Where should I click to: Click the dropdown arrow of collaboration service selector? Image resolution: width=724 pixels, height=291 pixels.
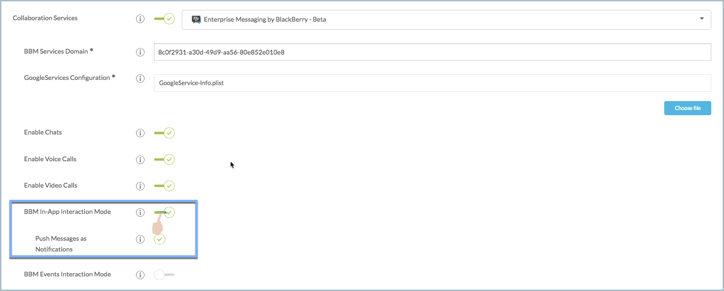(702, 19)
